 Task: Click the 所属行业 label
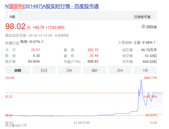click(x=12, y=43)
